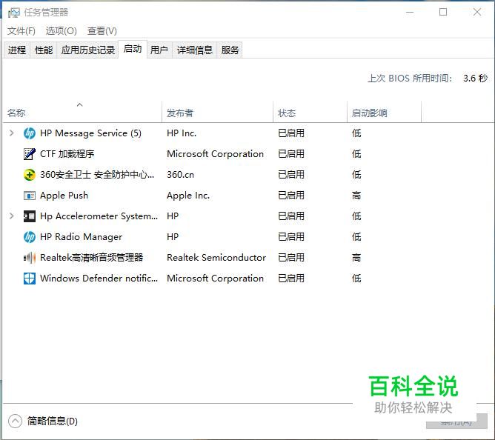Screen dimensions: 495x440
Task: Click the CTF 加载程序 pen icon
Action: [x=30, y=154]
